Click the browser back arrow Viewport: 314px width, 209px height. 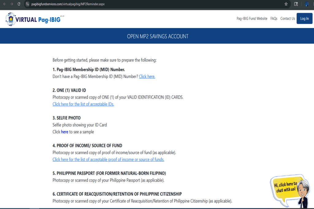pos(4,4)
